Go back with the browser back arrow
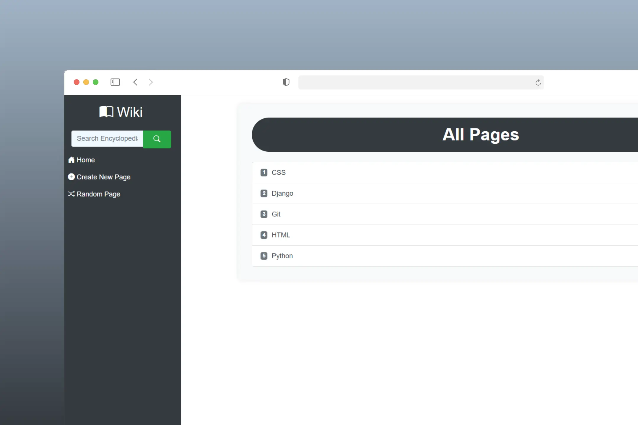Screen dimensions: 638x425 tap(135, 82)
